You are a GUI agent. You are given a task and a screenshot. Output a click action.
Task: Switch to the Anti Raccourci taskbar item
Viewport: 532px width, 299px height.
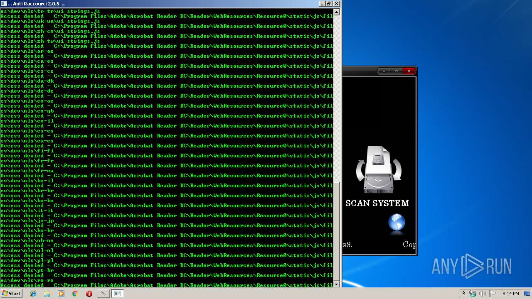[103, 294]
